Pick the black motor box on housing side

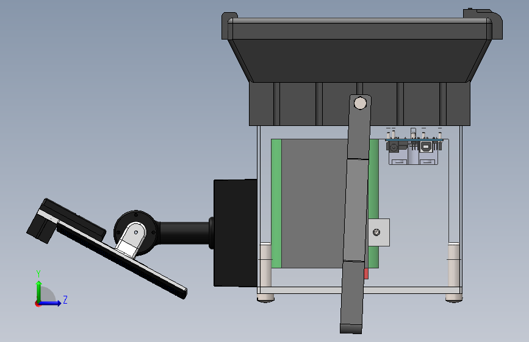[235, 233]
